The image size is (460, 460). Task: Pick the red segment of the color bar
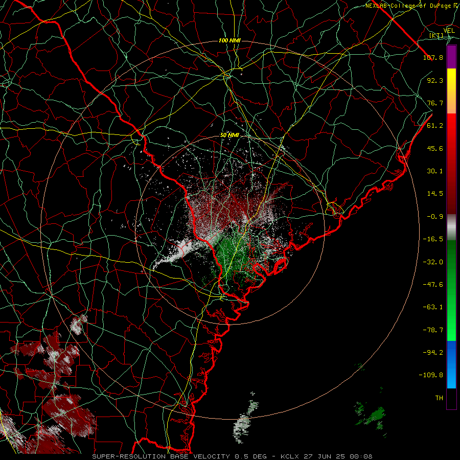click(451, 164)
